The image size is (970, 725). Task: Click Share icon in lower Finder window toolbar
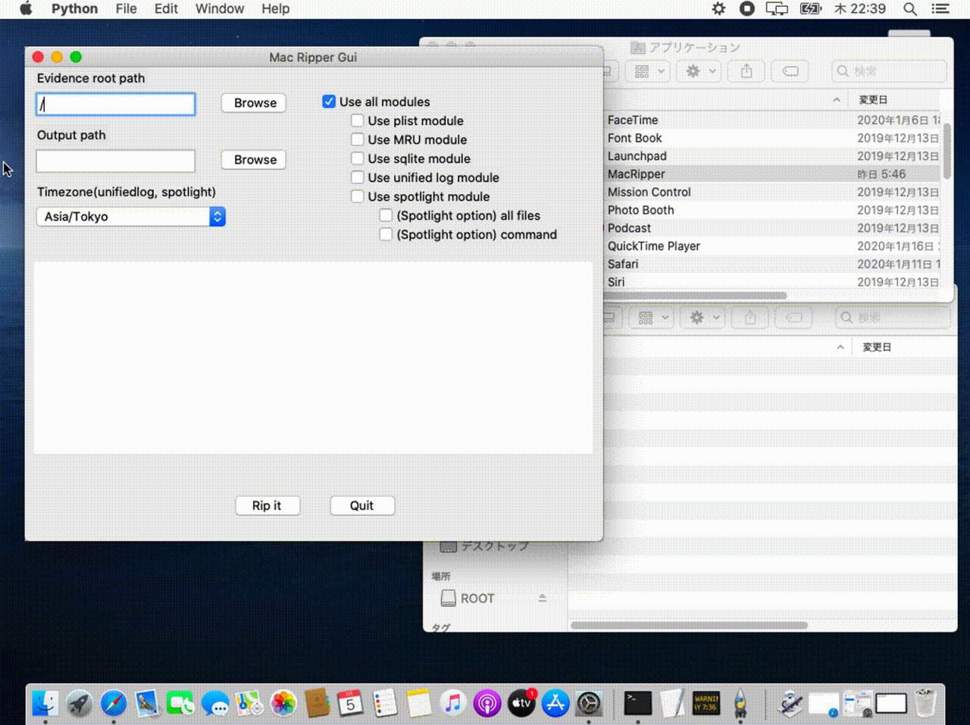click(750, 317)
